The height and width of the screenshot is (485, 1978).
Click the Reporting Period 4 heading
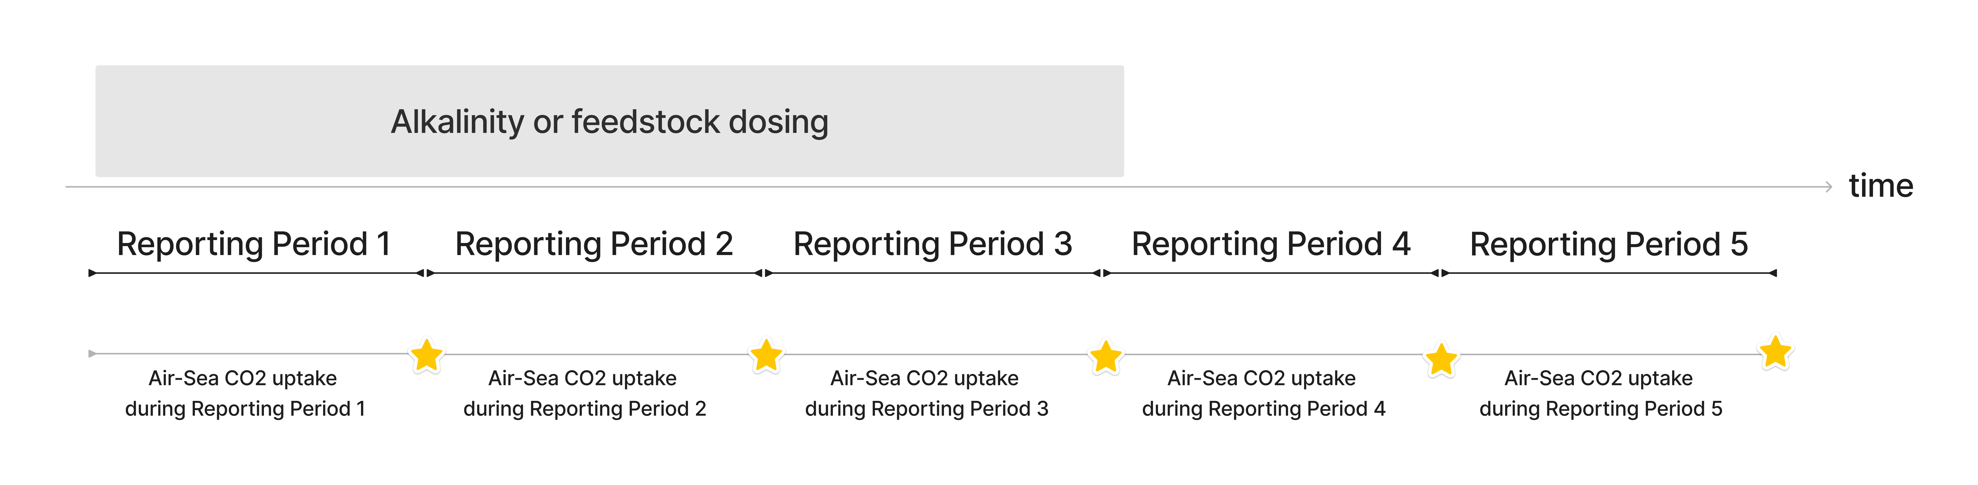[1271, 244]
